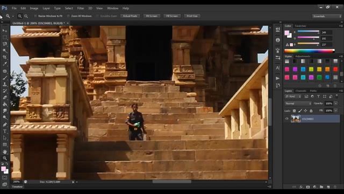Image resolution: width=344 pixels, height=194 pixels.
Task: Click the Add layer mask icon
Action: [x=308, y=187]
